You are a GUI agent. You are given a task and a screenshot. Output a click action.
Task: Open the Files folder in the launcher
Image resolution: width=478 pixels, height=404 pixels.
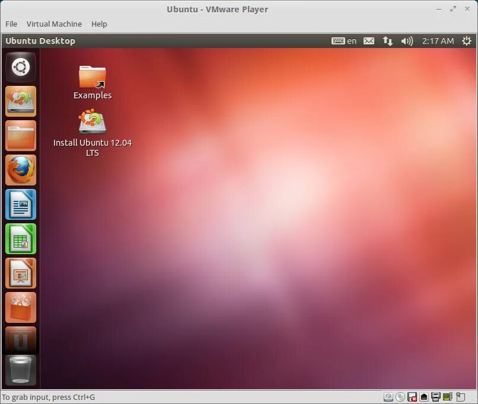pyautogui.click(x=21, y=136)
